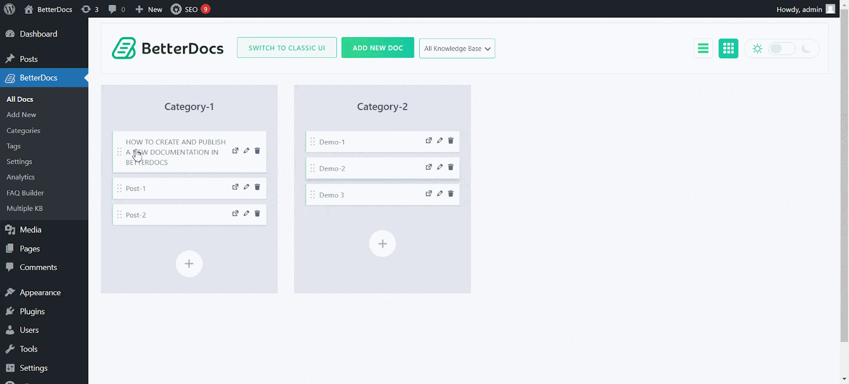Open the FAQ Builder submenu item
Image resolution: width=849 pixels, height=384 pixels.
tap(25, 193)
